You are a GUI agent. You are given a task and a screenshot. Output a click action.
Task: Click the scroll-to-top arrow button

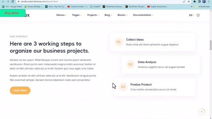coord(202,112)
